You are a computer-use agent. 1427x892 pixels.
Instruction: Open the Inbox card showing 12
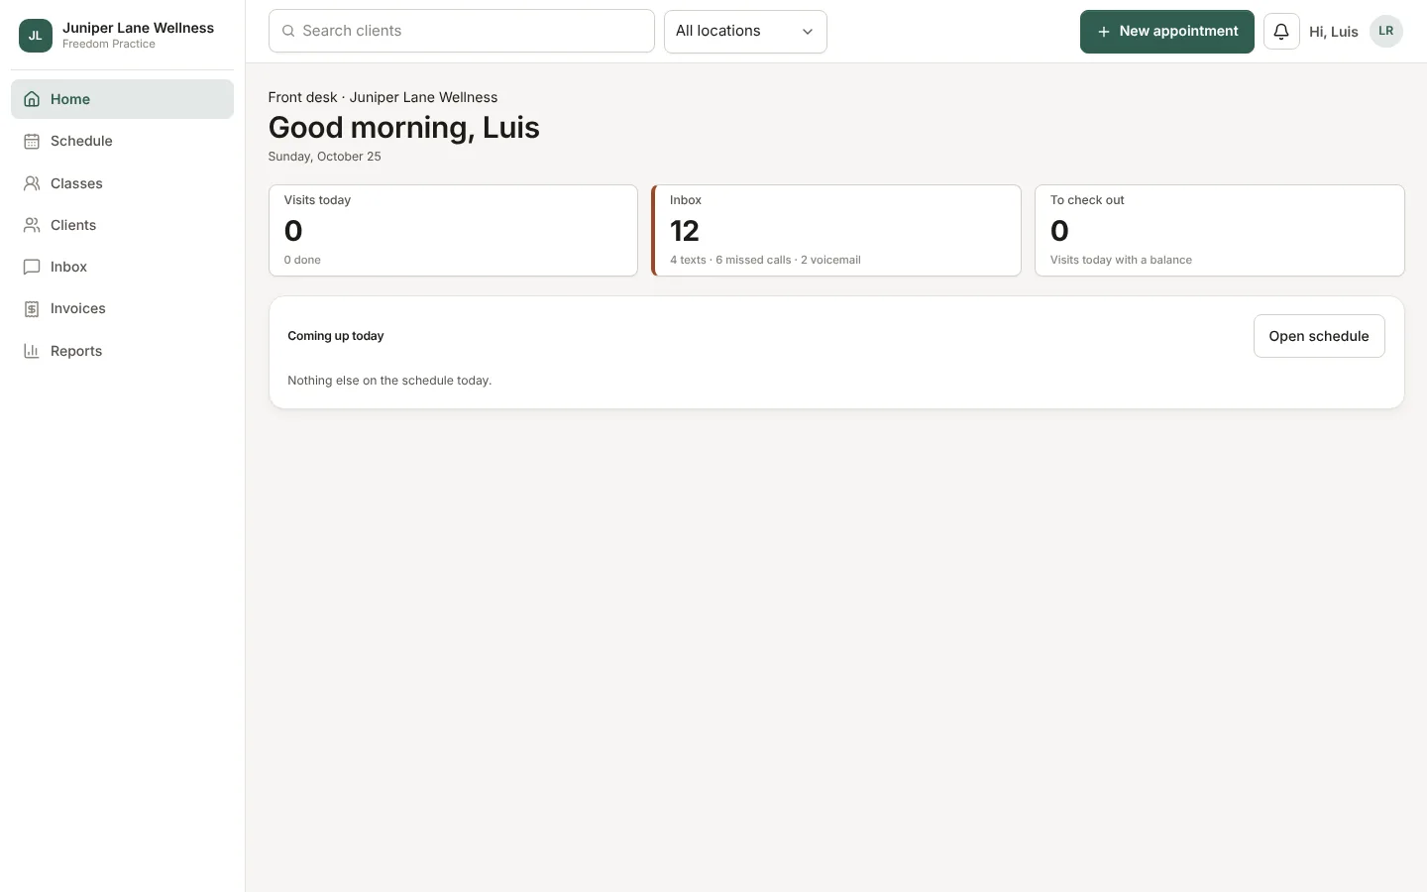836,230
